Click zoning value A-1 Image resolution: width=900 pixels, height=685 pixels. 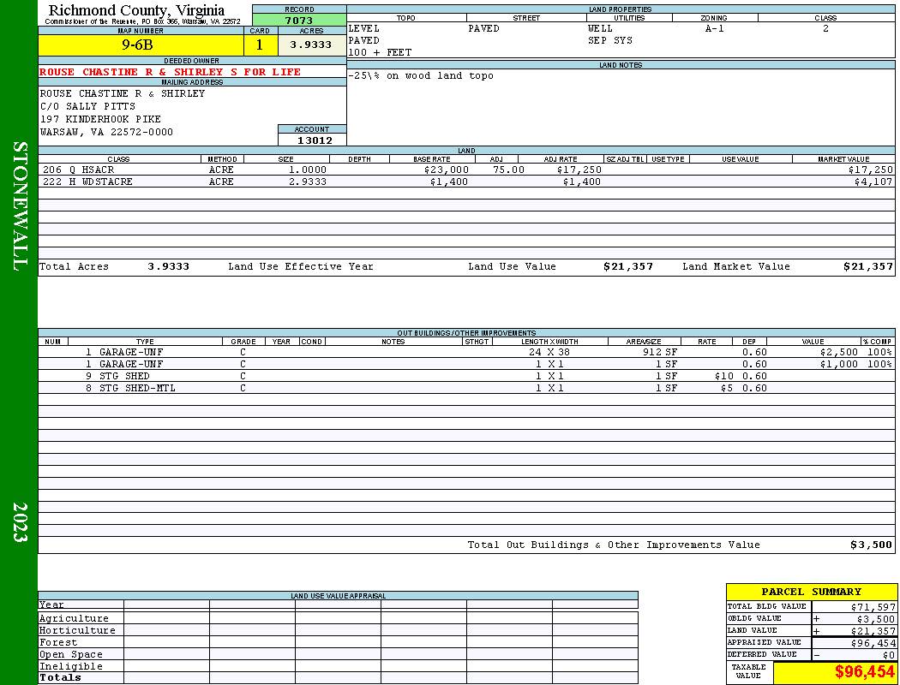tap(715, 28)
